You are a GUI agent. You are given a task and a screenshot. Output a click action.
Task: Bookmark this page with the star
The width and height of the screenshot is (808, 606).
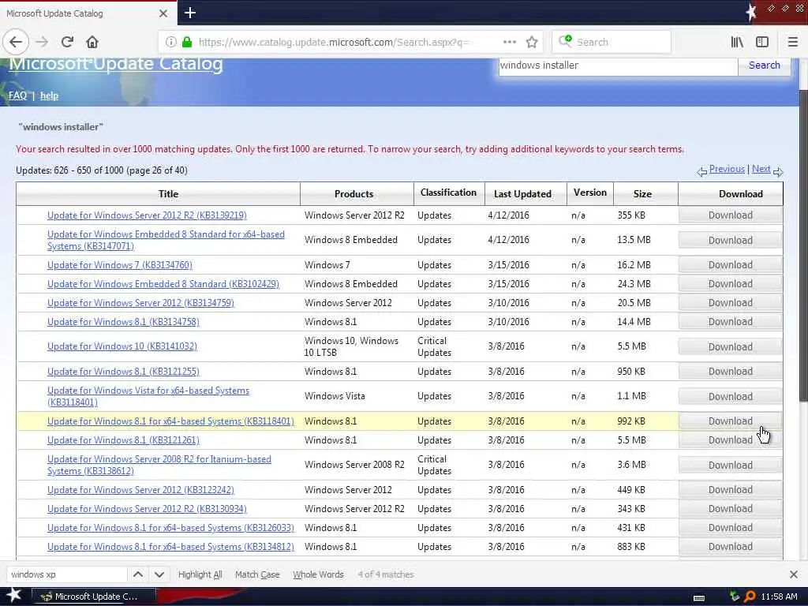coord(532,42)
